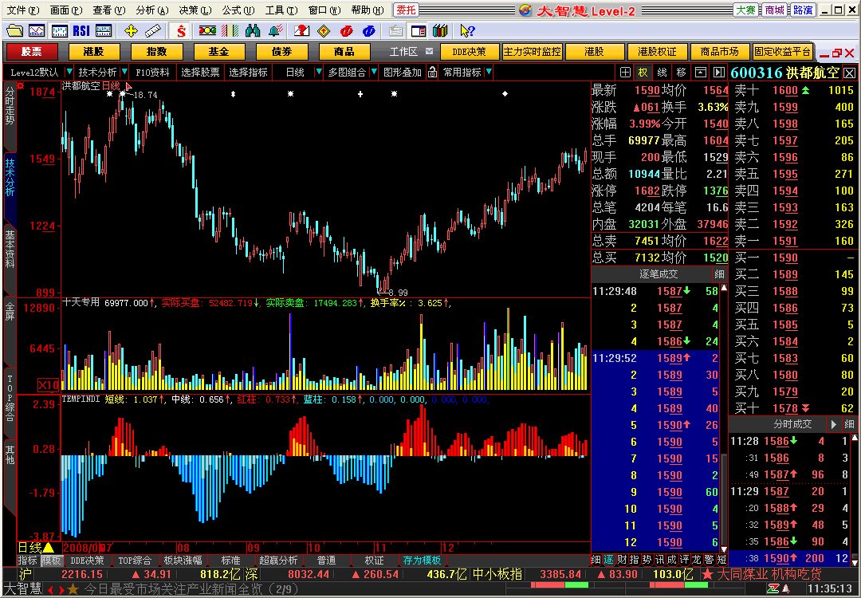Select the candlestick chart toolbar icon
Viewport: 861px width, 598px height.
pos(59,31)
